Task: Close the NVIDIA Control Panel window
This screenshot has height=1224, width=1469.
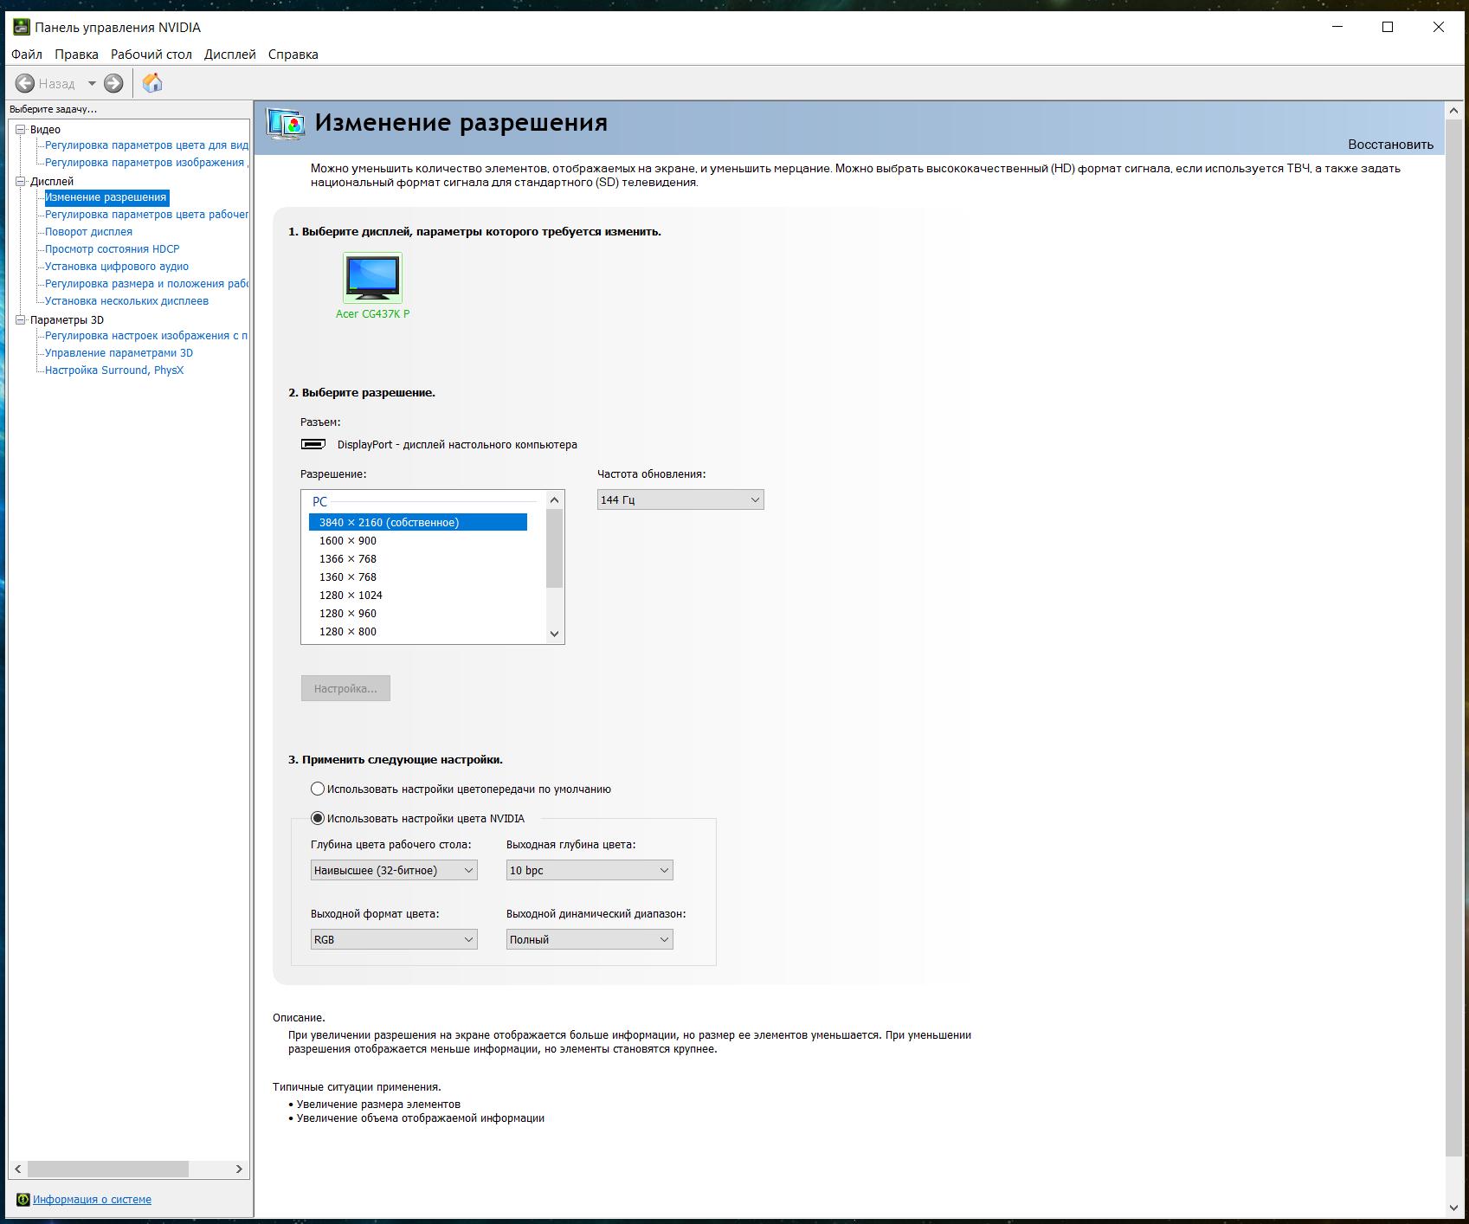Action: (x=1439, y=28)
